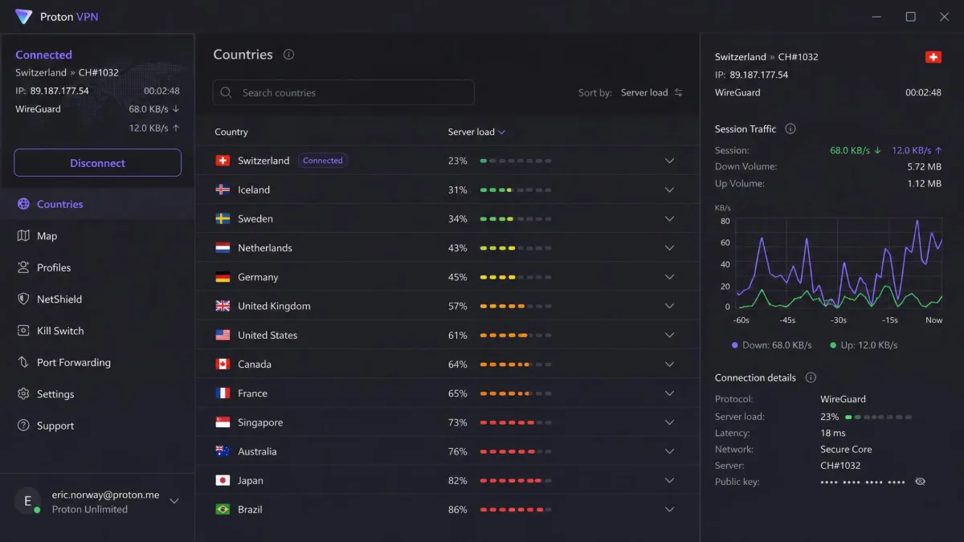Image resolution: width=964 pixels, height=542 pixels.
Task: Open the Connection details info icon
Action: [811, 377]
